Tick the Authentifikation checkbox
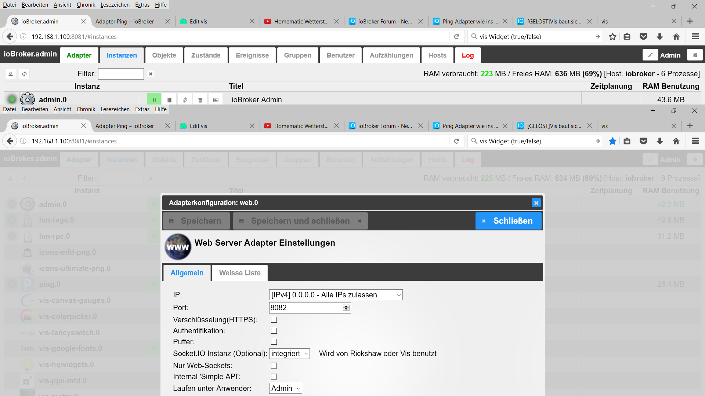The width and height of the screenshot is (705, 396). tap(274, 331)
